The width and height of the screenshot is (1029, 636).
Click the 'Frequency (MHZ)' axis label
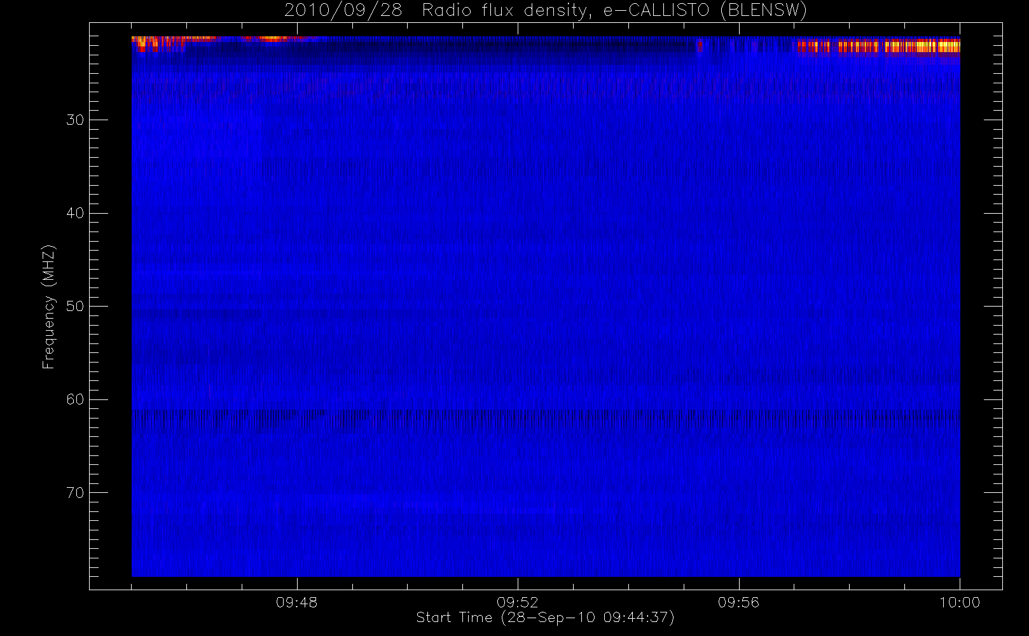point(48,307)
